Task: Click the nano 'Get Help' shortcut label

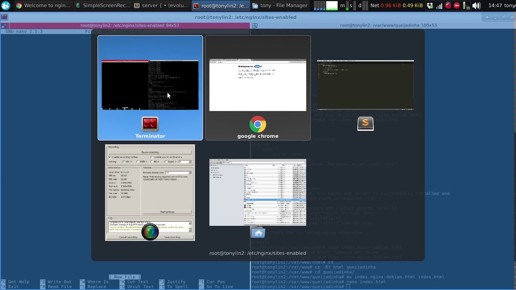Action: (x=19, y=282)
